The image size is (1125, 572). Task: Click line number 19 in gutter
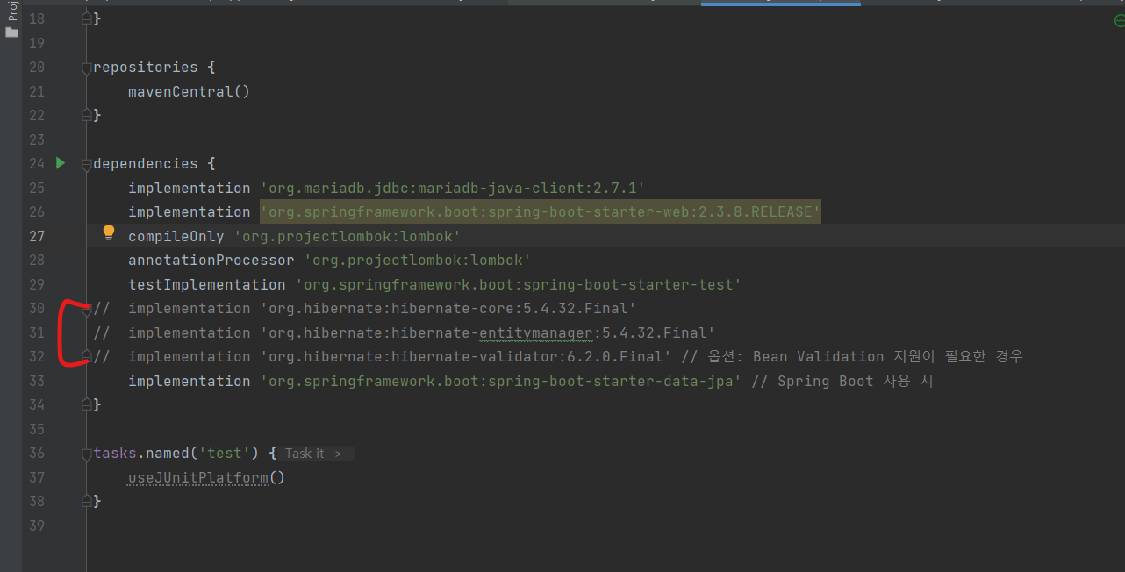pos(37,43)
